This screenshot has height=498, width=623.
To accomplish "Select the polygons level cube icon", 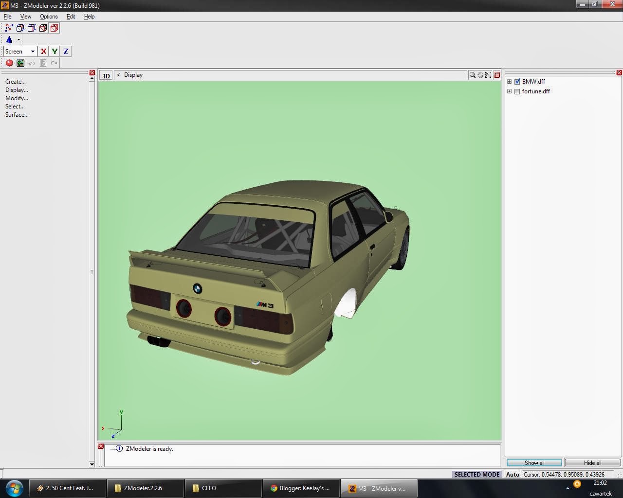I will tap(32, 28).
